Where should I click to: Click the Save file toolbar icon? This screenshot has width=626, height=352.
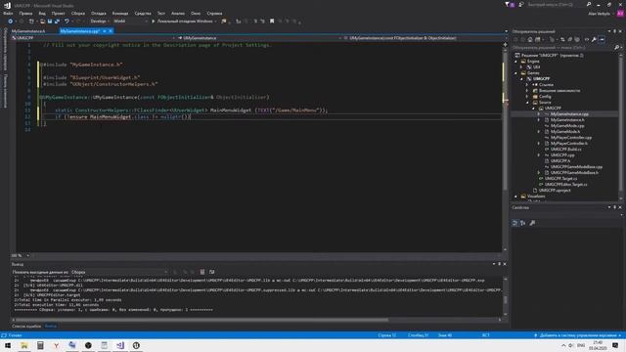pyautogui.click(x=50, y=22)
